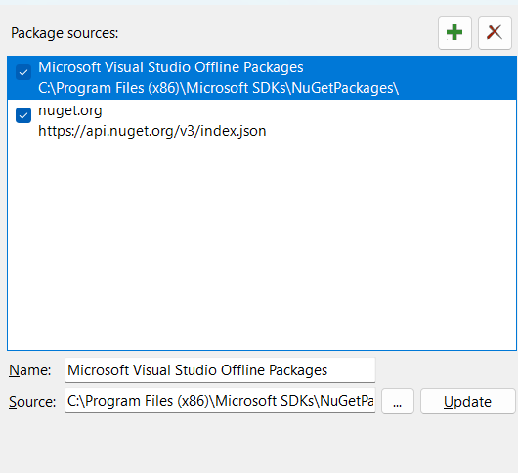Click the Name field label
518x473 pixels.
coord(30,370)
